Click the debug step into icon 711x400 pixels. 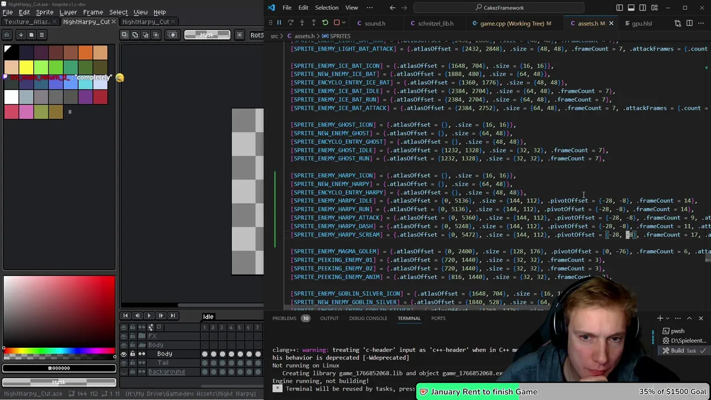pyautogui.click(x=302, y=23)
